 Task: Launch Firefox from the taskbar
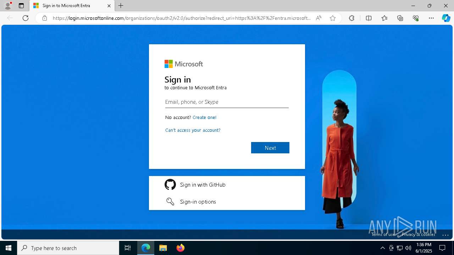click(x=181, y=248)
